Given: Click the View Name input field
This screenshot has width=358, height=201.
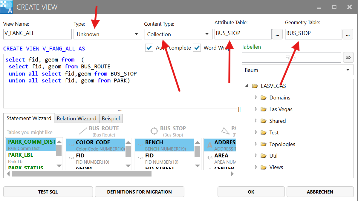Looking at the screenshot, I should tap(37, 33).
